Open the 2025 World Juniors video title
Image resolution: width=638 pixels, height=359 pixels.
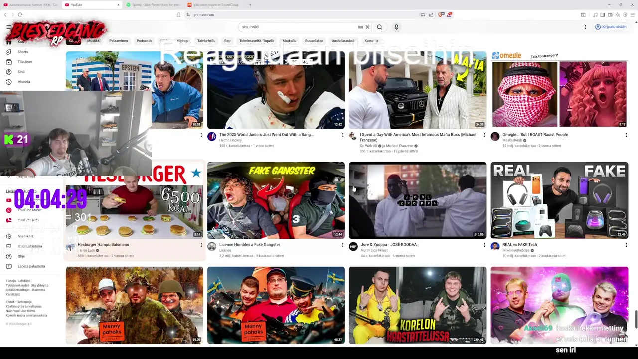tap(266, 135)
